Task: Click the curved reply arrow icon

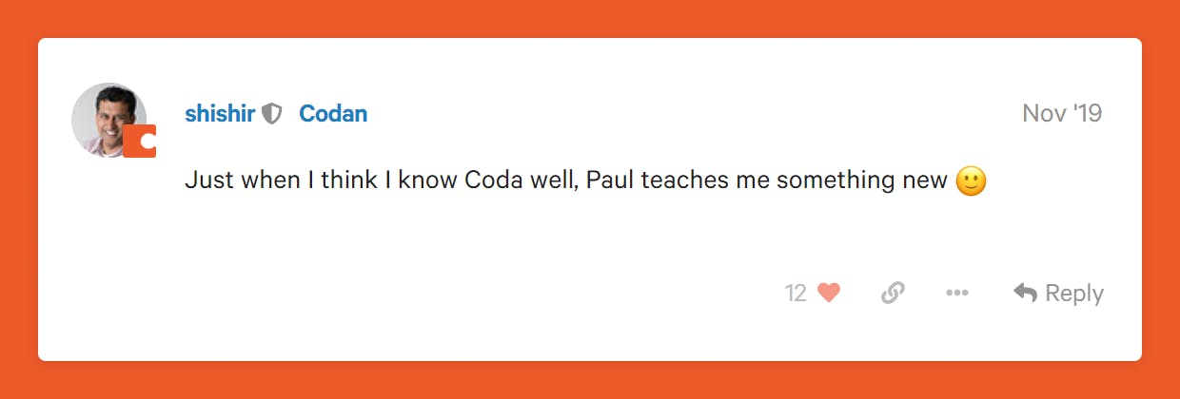Action: tap(1025, 294)
